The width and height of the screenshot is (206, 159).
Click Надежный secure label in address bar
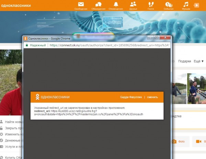pos(38,45)
